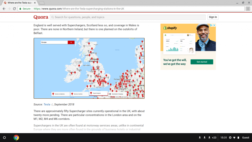Open the ChromeOS launcher circle
Screen dimensions: 252x142
[5, 138]
